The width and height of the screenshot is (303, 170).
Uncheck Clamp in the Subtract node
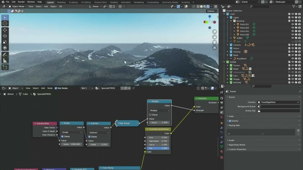(89, 137)
